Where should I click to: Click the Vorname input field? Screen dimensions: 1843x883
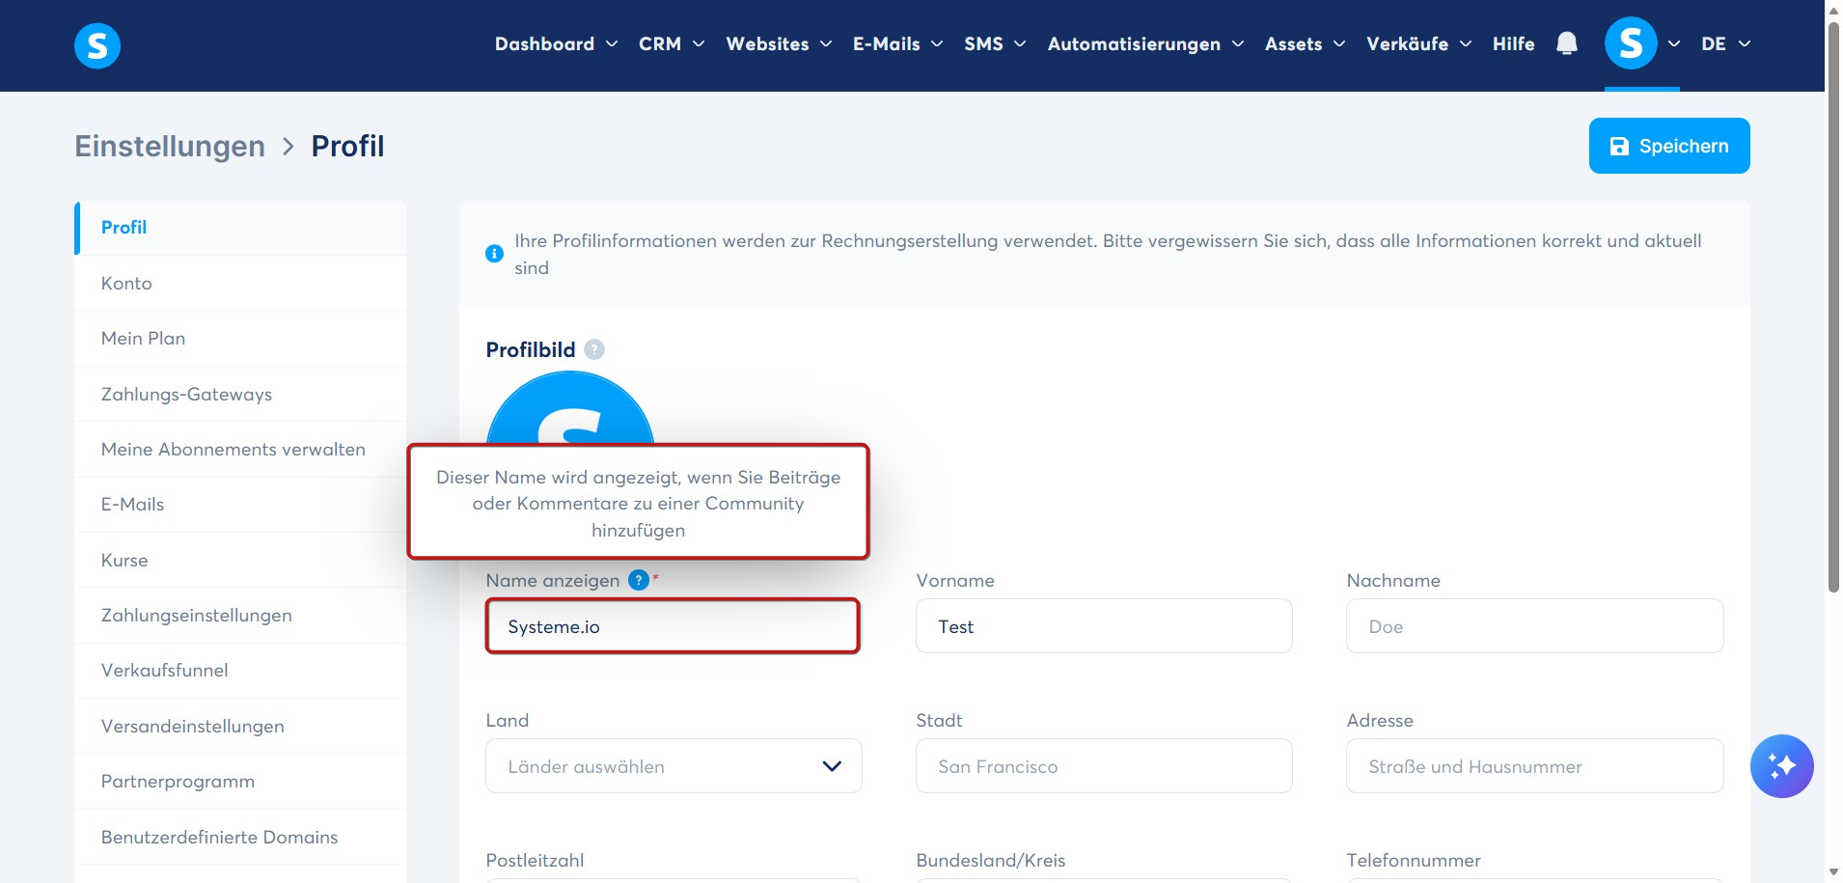click(1104, 626)
